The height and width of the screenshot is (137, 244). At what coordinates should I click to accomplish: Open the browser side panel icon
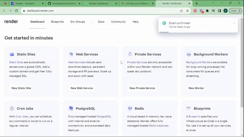(220, 11)
